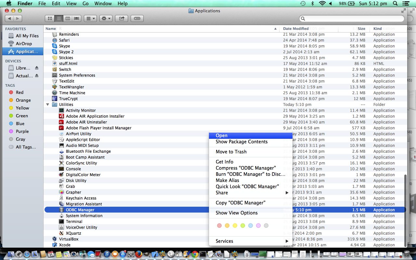Open the View menu in menu bar
This screenshot has height=260, width=416.
71,4
